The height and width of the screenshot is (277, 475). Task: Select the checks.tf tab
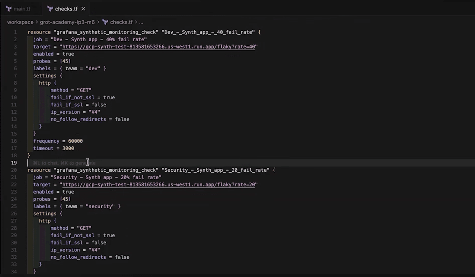(66, 9)
